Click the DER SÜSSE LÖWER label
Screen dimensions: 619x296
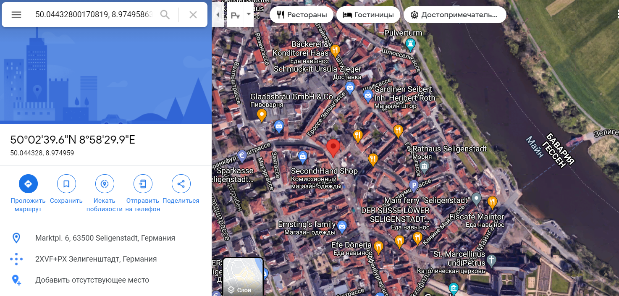(396, 215)
